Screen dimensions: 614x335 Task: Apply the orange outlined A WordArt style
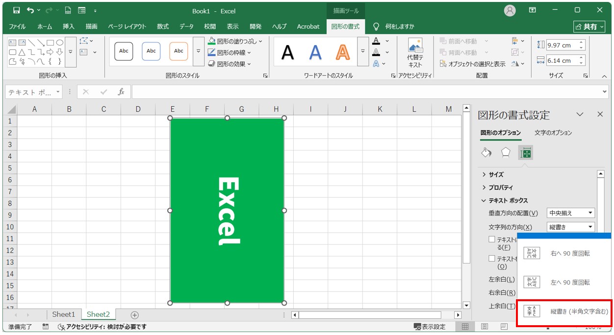click(x=343, y=51)
